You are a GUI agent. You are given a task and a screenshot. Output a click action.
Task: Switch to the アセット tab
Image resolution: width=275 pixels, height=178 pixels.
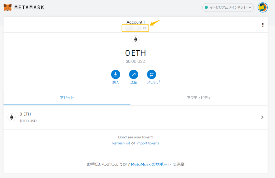(x=67, y=98)
